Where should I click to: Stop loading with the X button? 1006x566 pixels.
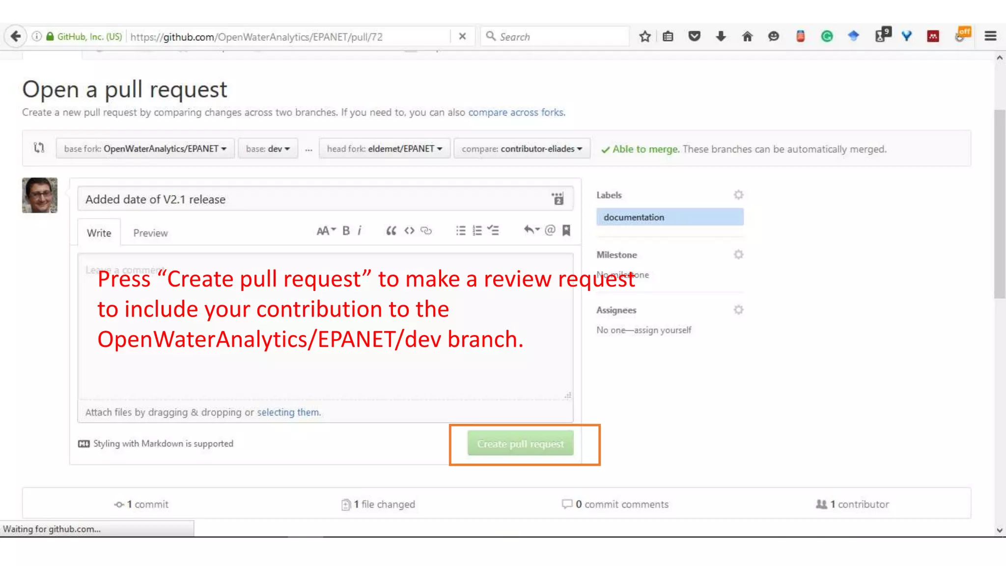click(x=462, y=36)
